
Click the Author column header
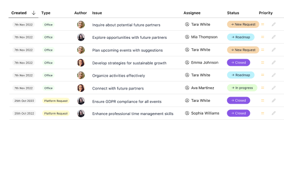click(80, 13)
